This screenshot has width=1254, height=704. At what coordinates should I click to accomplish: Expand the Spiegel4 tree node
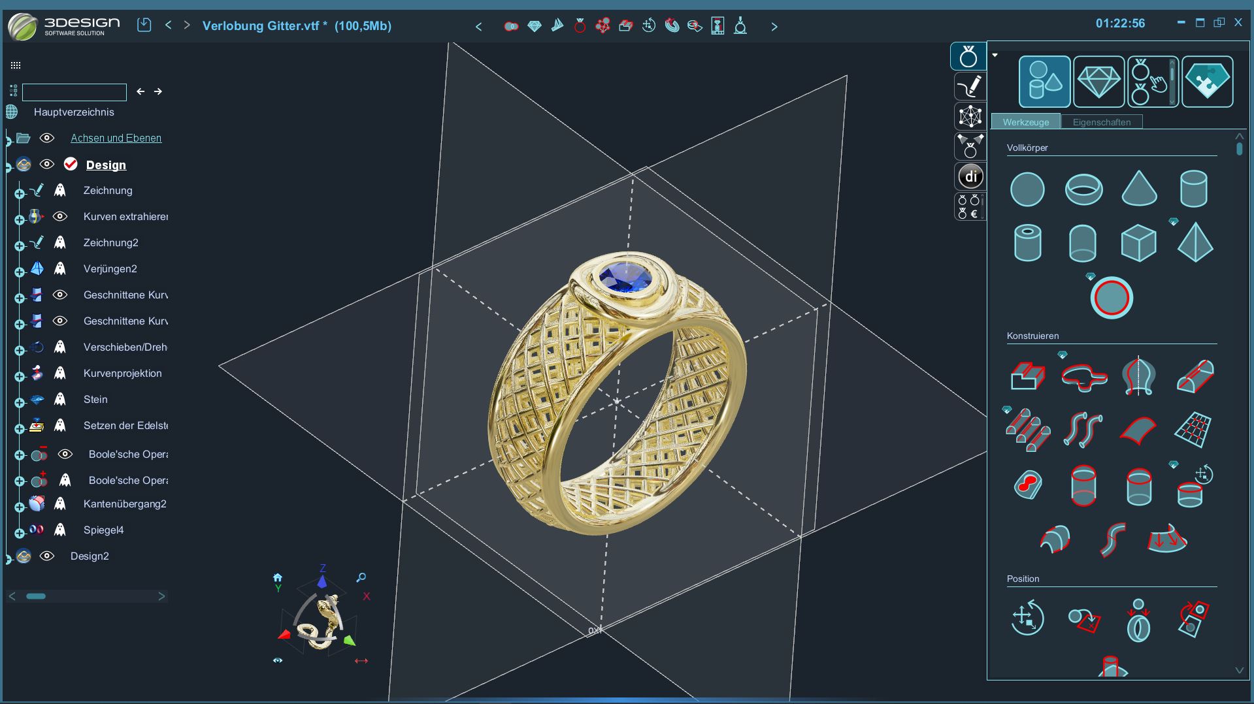(20, 533)
